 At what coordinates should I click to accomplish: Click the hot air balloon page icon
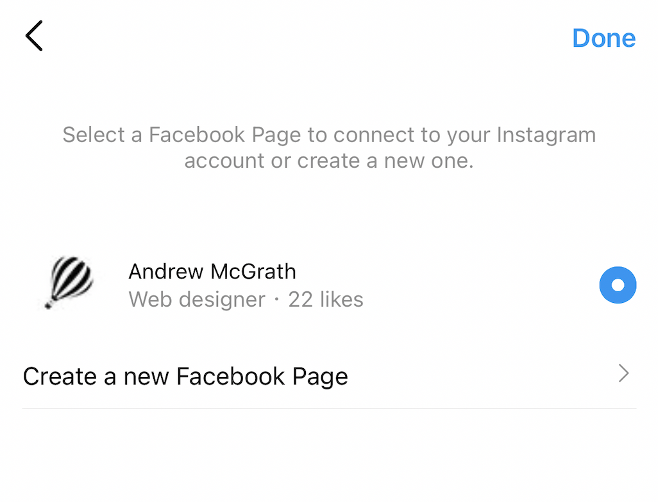pyautogui.click(x=69, y=282)
